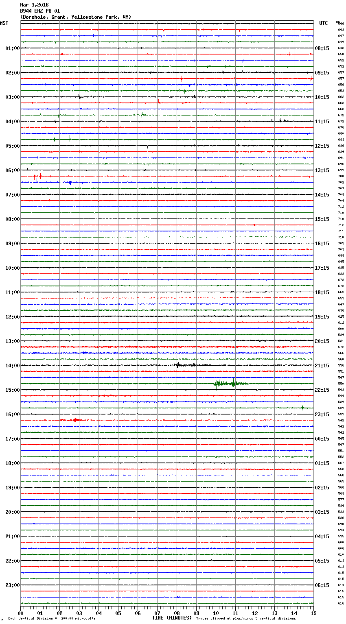
Task: Click the 19:15 UTC time label
Action: pos(322,317)
